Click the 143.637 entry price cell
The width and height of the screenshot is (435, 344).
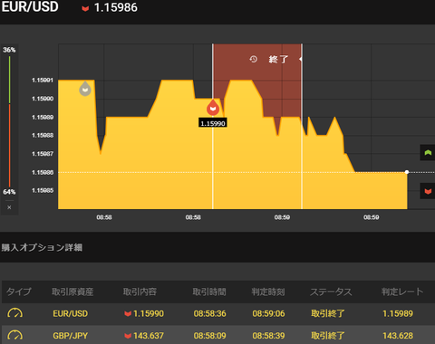click(x=144, y=336)
